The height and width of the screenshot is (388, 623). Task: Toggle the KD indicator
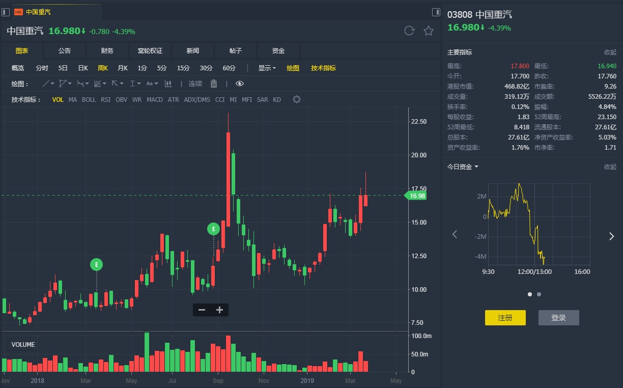(x=277, y=100)
